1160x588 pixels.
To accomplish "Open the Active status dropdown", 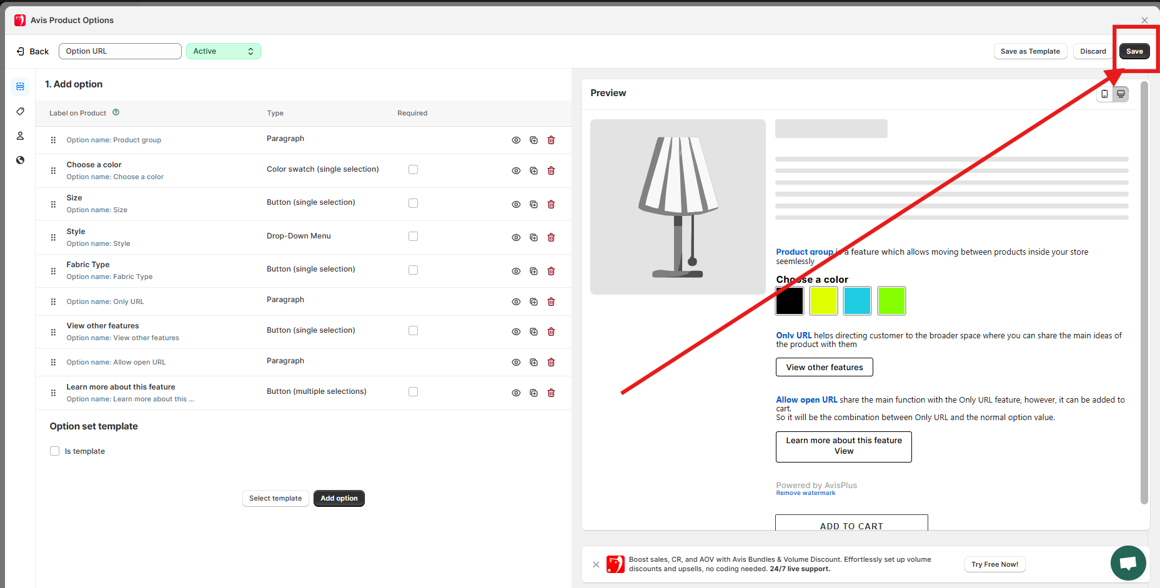I will pyautogui.click(x=223, y=51).
